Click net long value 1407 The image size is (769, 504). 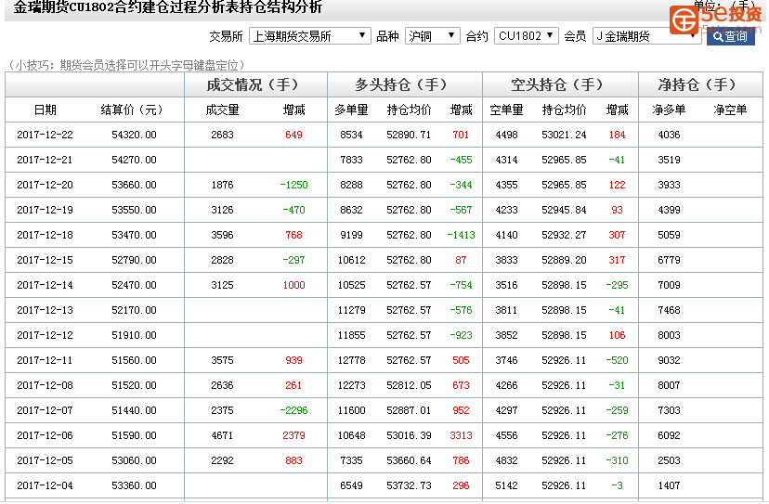669,485
